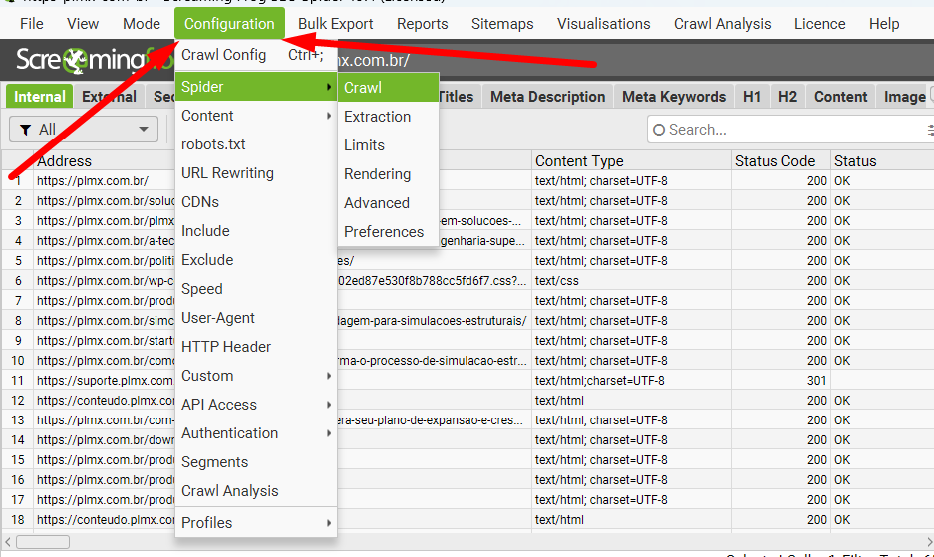Click the funnel filter icon
934x557 pixels.
click(x=26, y=130)
